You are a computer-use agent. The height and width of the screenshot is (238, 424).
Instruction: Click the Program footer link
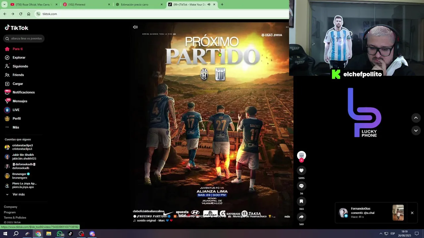click(x=10, y=212)
